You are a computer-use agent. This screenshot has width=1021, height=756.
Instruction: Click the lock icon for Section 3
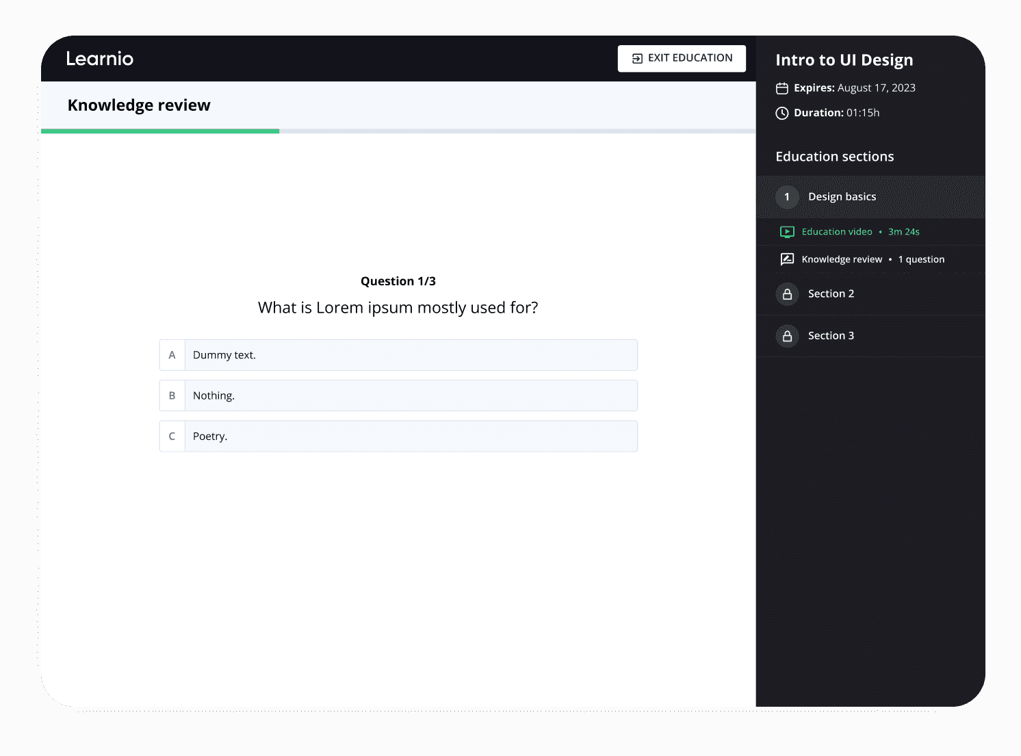coord(787,336)
